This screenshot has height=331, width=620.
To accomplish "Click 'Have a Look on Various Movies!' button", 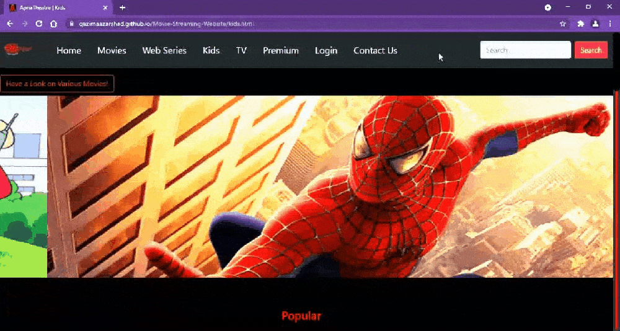I will point(57,84).
